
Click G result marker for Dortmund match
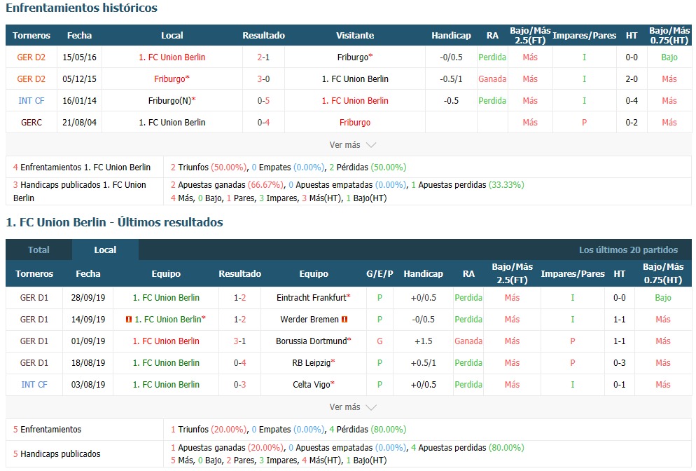click(x=380, y=341)
